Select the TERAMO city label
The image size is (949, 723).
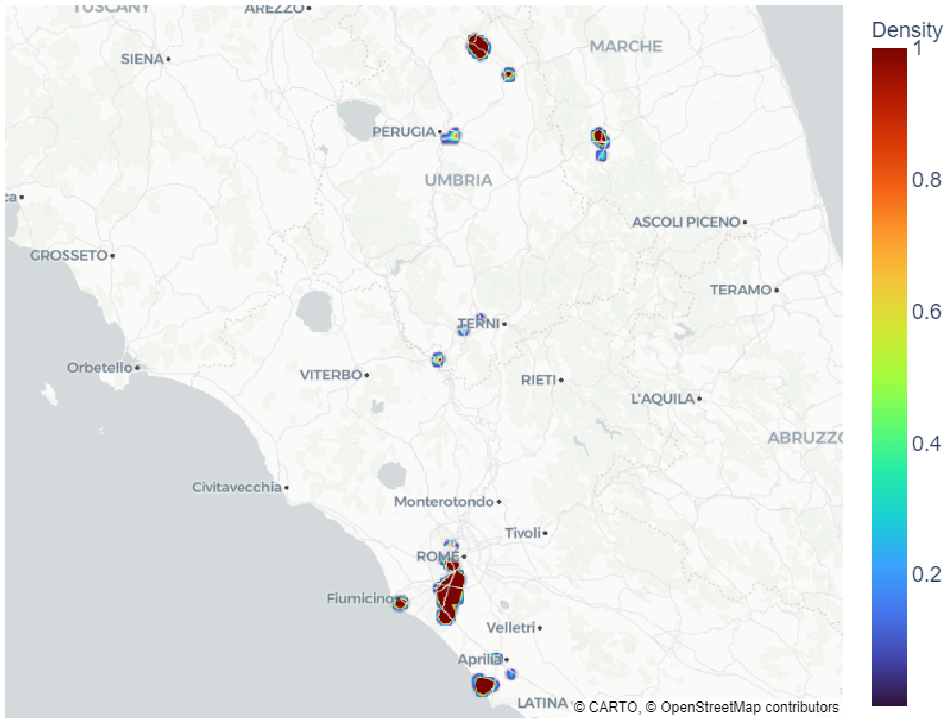coord(740,290)
